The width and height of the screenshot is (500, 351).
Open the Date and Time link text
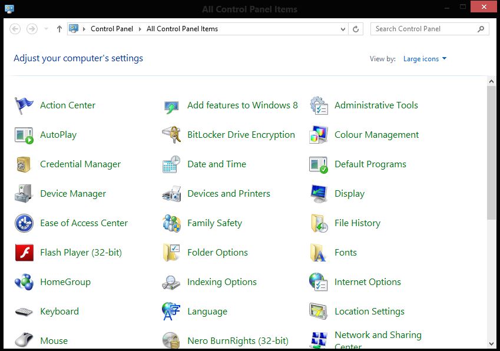click(x=217, y=164)
